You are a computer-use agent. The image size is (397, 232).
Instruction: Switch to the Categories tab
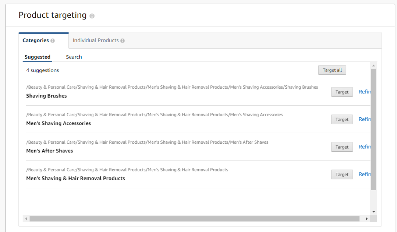43,40
